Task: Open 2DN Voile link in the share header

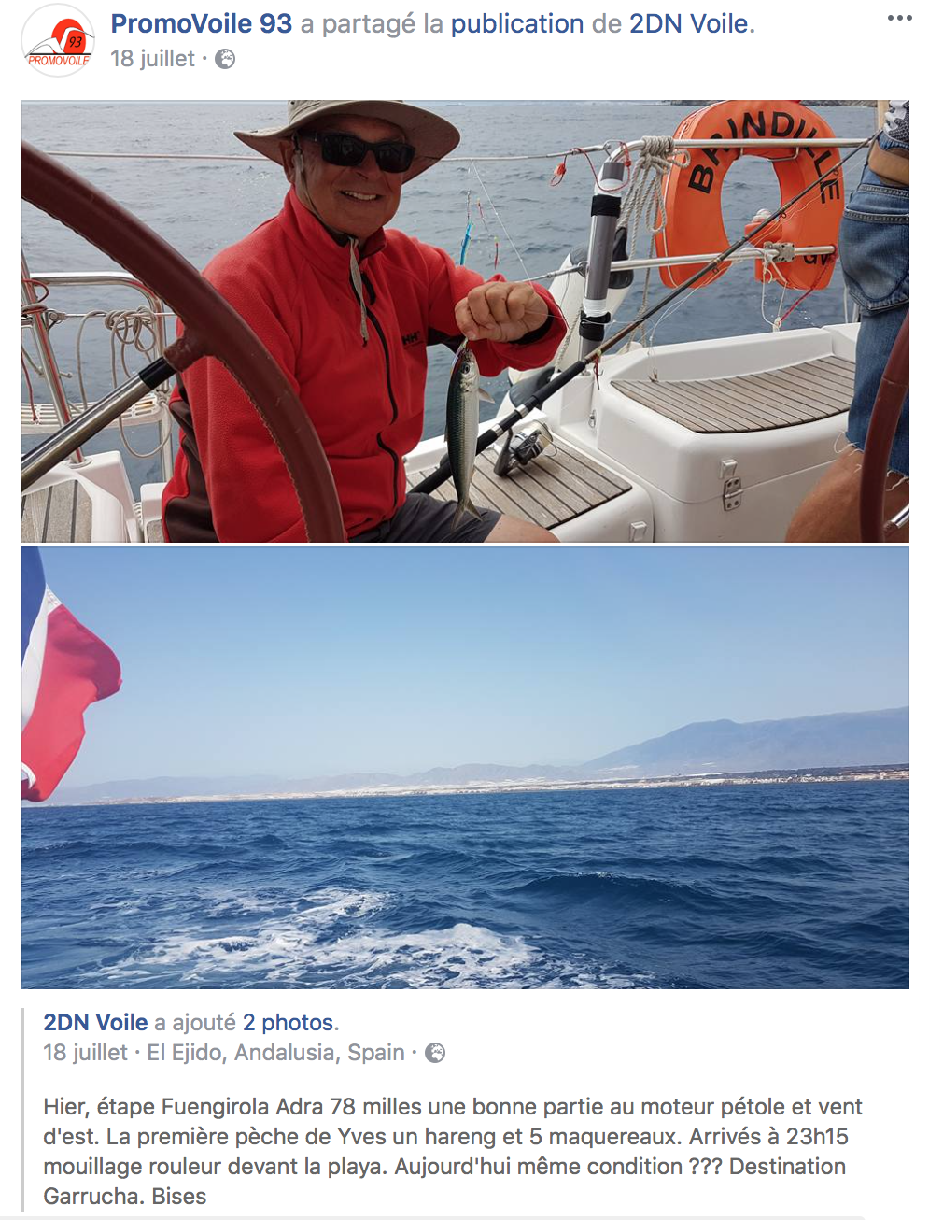Action: point(689,23)
